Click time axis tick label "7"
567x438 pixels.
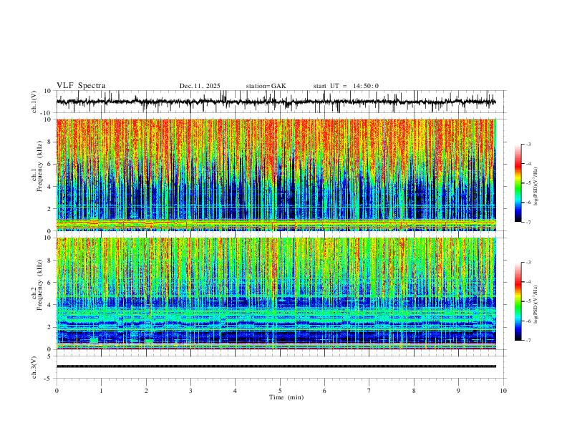coord(369,391)
